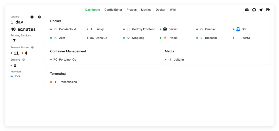This screenshot has height=131, width=279.
Task: Open the settings gear icon
Action: click(39, 17)
